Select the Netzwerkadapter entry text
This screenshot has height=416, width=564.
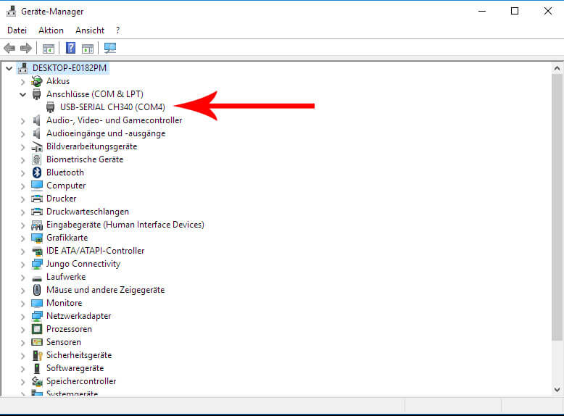pos(79,316)
